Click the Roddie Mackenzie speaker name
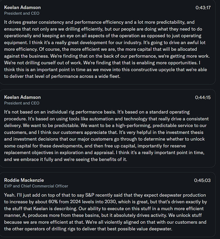 pos(24,180)
